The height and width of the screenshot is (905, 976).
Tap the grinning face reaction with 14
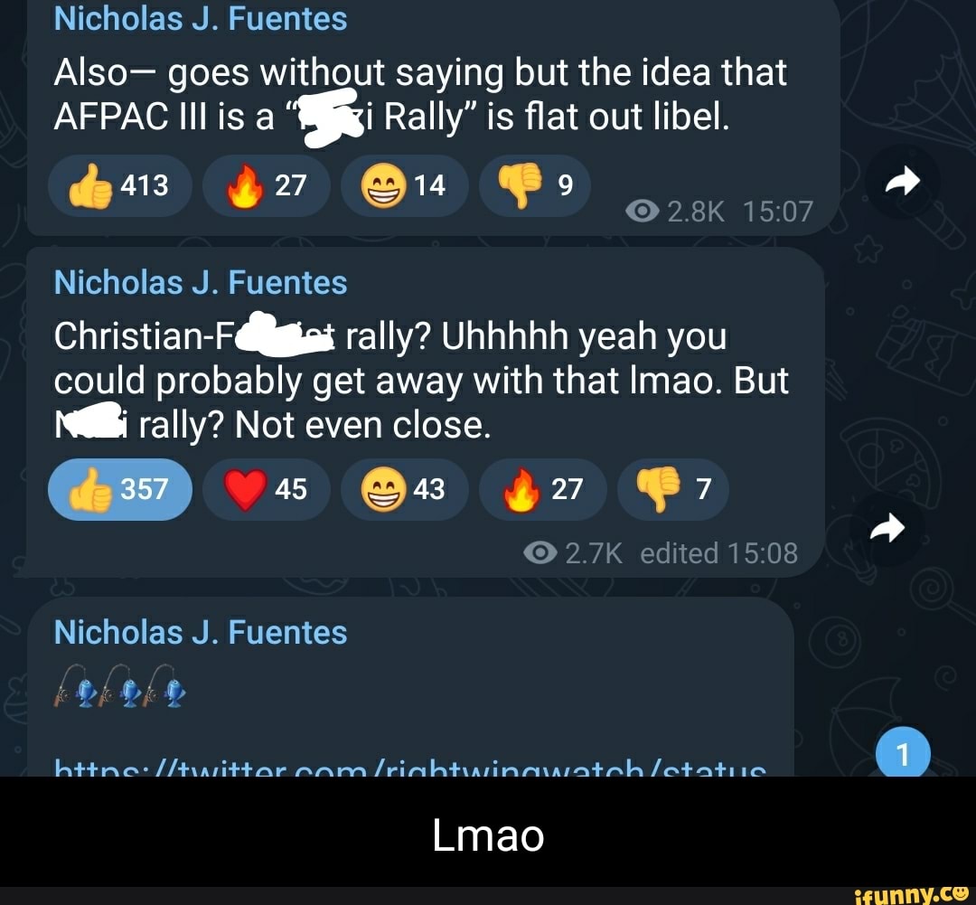[x=405, y=185]
